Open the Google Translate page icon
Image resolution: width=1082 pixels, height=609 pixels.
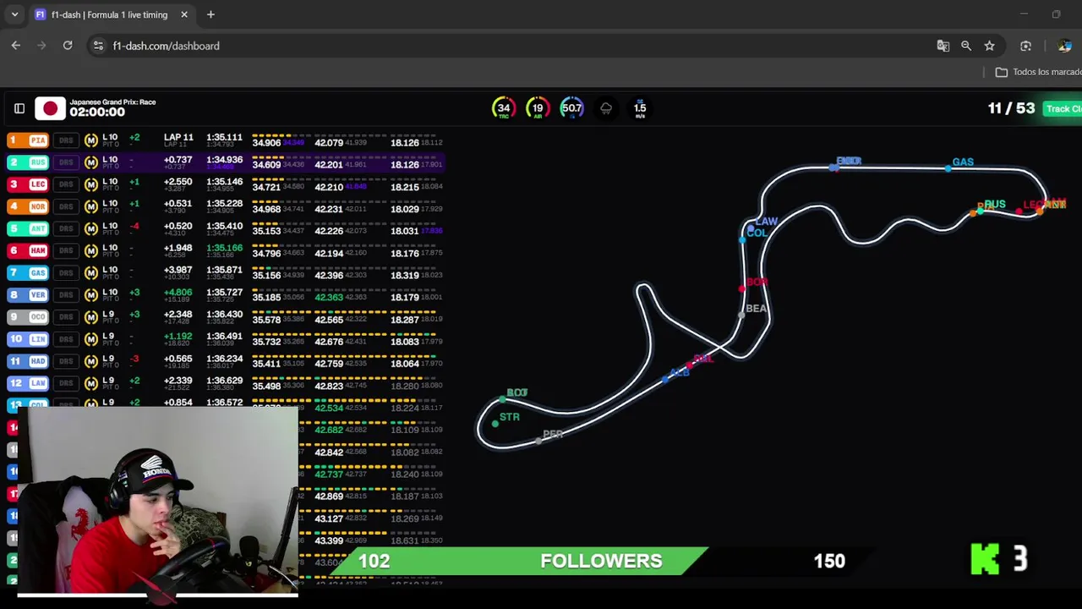[x=943, y=46]
